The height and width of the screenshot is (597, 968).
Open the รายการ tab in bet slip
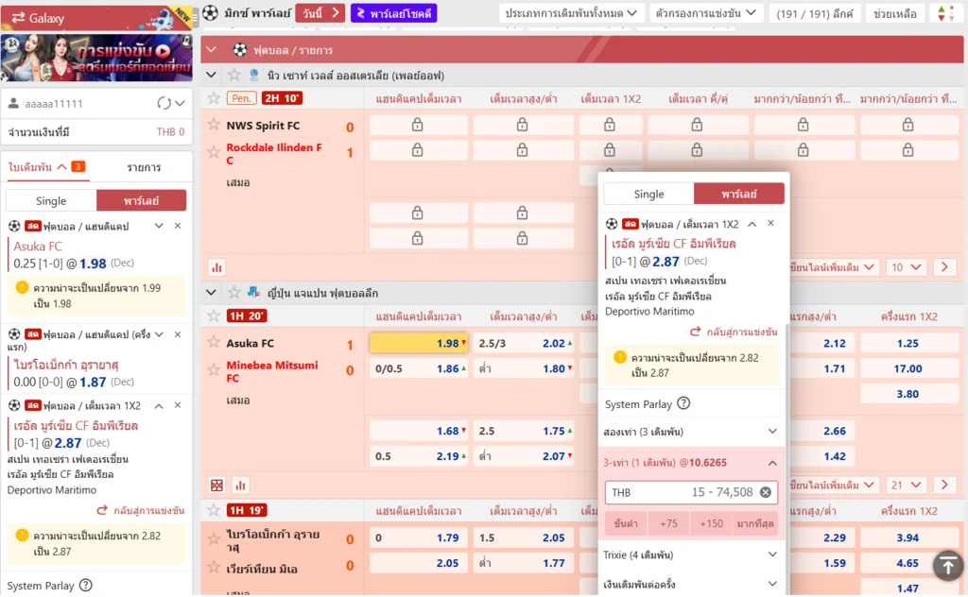[x=144, y=167]
